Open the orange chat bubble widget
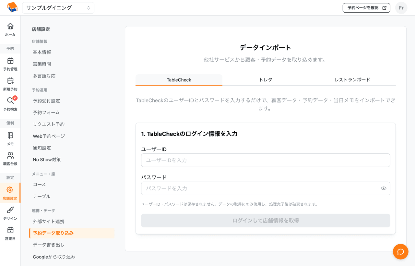Viewport: 415px width, 266px height. (400, 252)
